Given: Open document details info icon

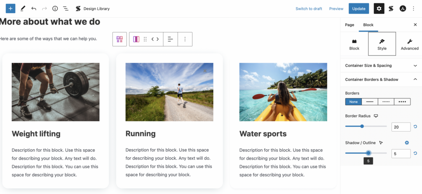Looking at the screenshot, I should pyautogui.click(x=55, y=9).
